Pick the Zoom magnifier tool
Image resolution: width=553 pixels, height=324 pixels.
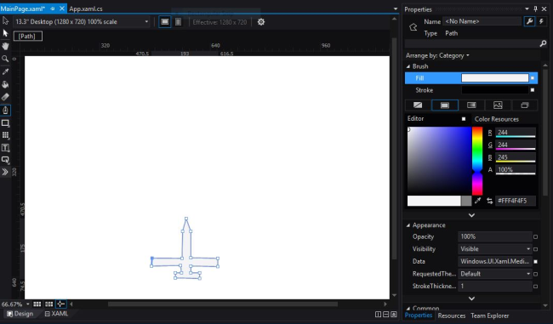click(5, 59)
